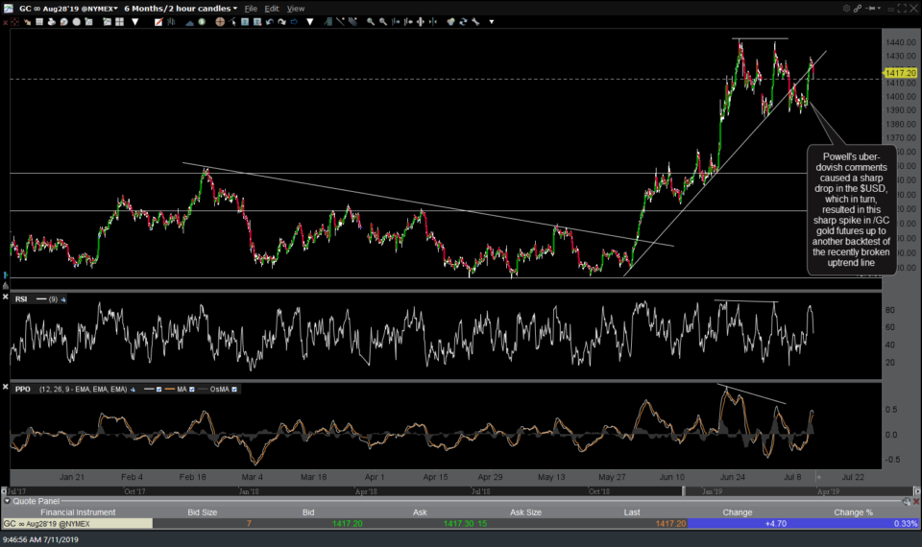Click the scrollbar right arrow at bottom right
922x547 pixels.
(916, 491)
